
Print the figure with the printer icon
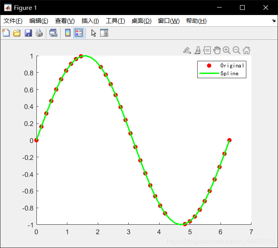[39, 33]
